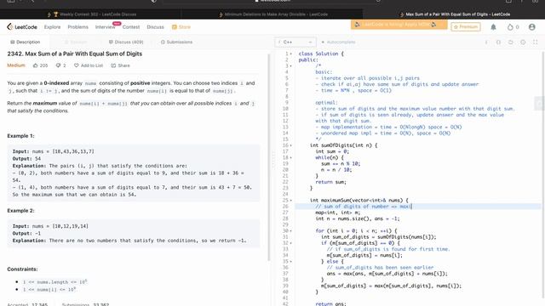Viewport: 545px width, 306px height.
Task: Open the editor settings gear
Action: click(523, 42)
